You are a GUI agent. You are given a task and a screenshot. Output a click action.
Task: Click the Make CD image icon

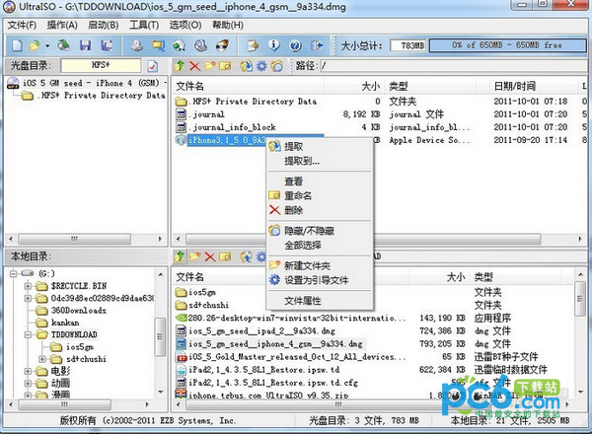point(137,45)
